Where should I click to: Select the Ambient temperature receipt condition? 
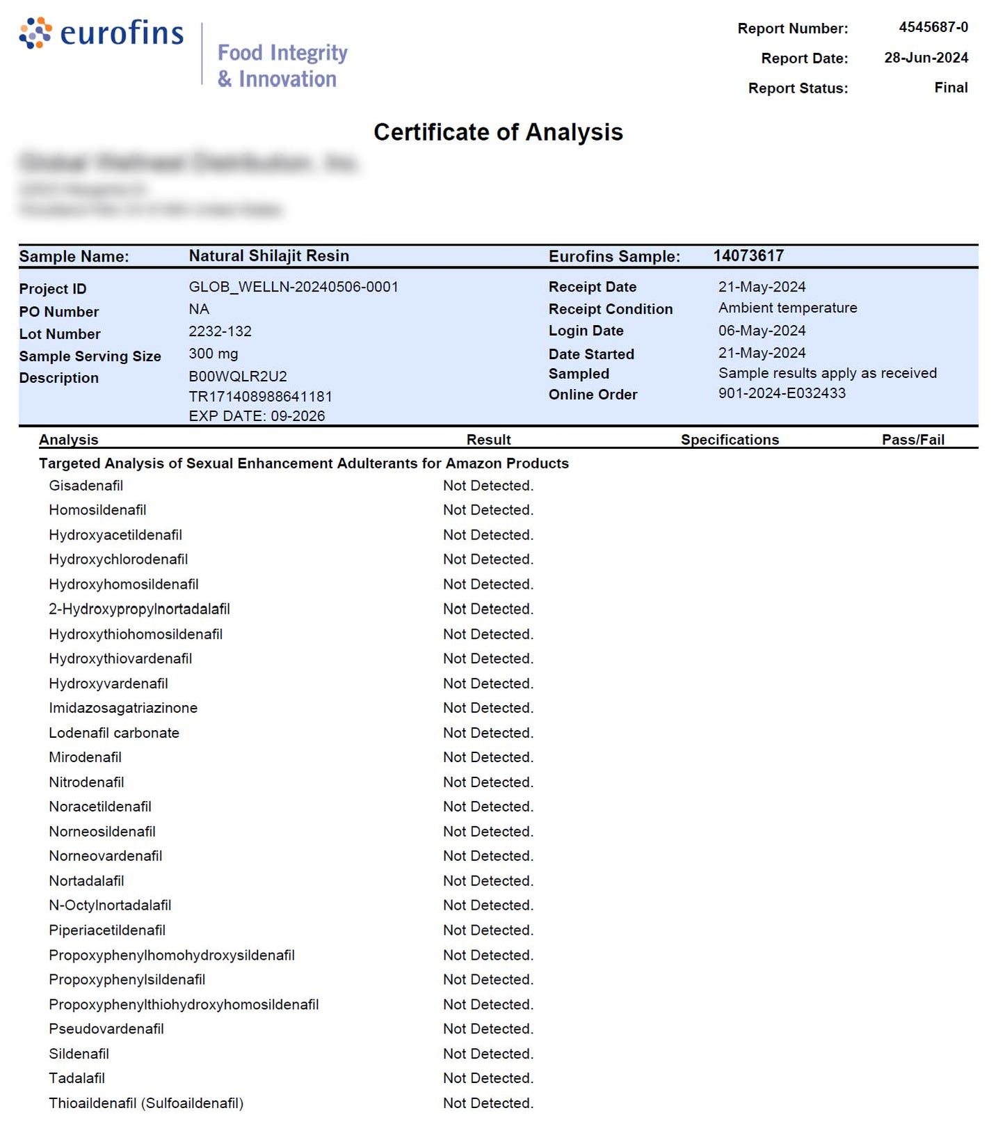click(x=788, y=308)
